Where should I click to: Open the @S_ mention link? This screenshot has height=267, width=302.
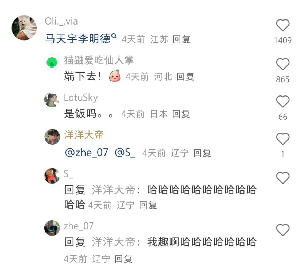(125, 153)
